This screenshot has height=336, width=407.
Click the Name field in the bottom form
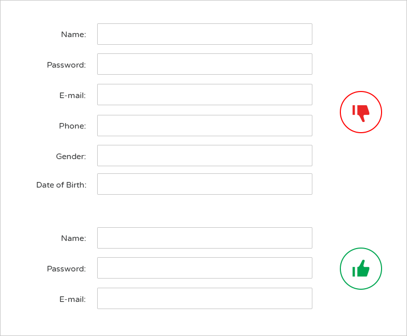point(205,237)
